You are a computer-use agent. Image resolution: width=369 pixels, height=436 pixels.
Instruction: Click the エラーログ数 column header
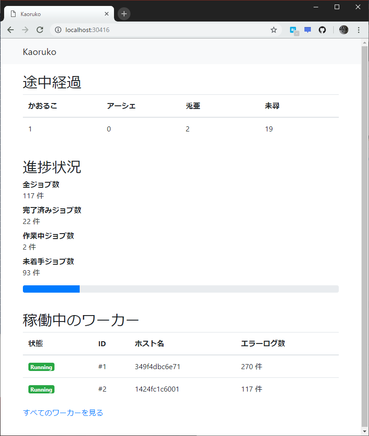tap(263, 343)
